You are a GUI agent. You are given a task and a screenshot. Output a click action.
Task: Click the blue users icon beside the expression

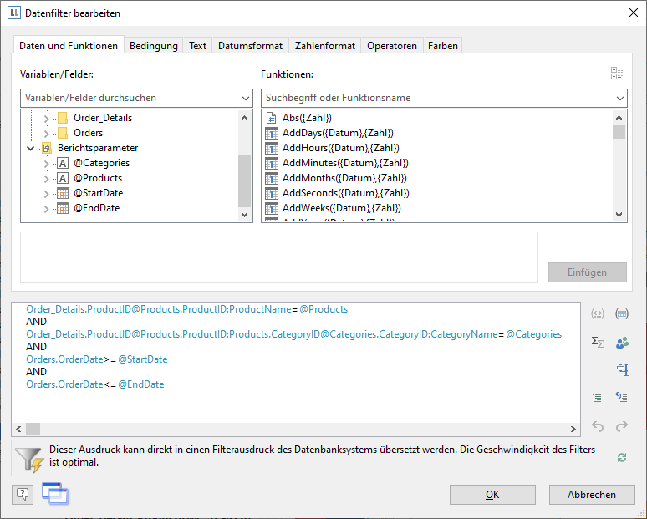coord(621,342)
